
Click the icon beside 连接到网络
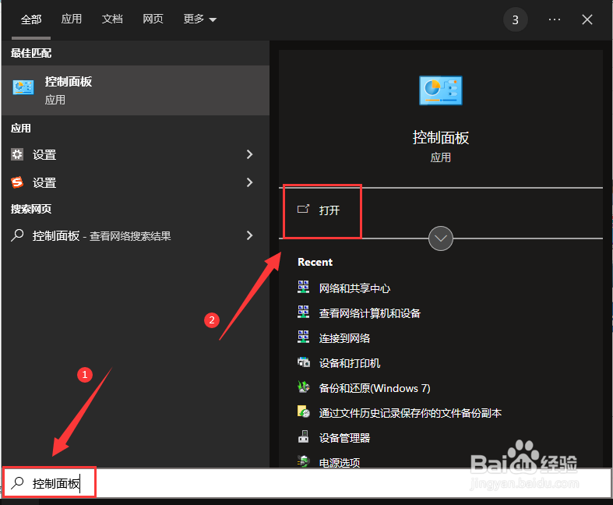coord(303,337)
